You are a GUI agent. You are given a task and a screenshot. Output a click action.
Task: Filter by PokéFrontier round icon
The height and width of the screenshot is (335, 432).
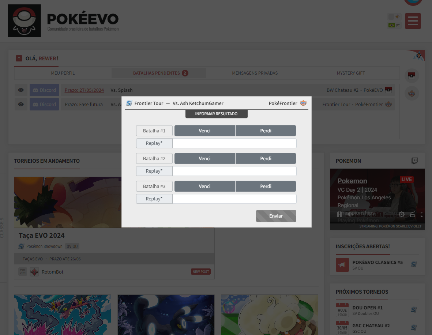tap(412, 93)
